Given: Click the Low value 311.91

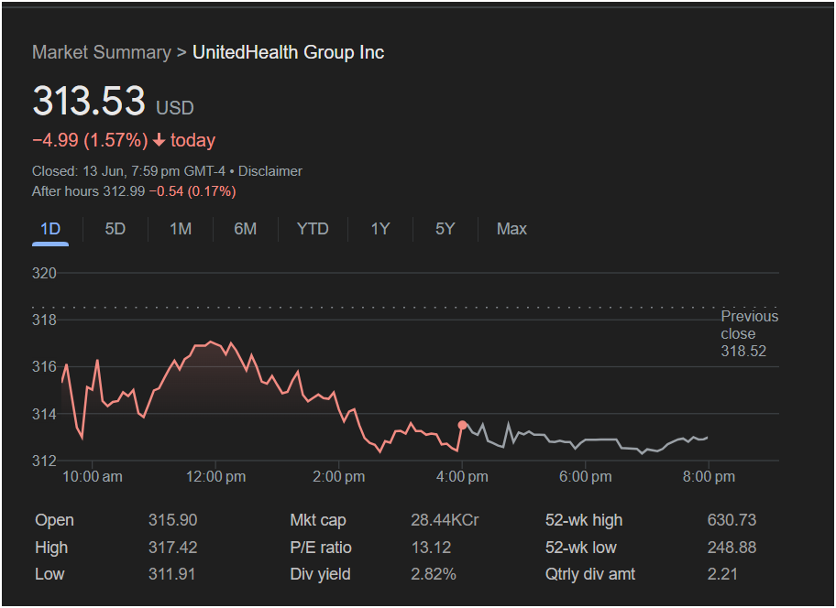Looking at the screenshot, I should click(171, 574).
